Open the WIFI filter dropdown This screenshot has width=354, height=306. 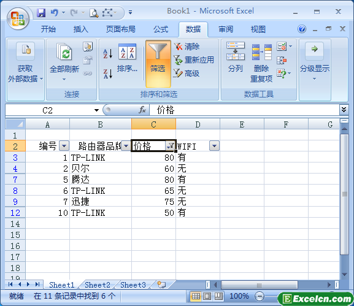[x=214, y=146]
